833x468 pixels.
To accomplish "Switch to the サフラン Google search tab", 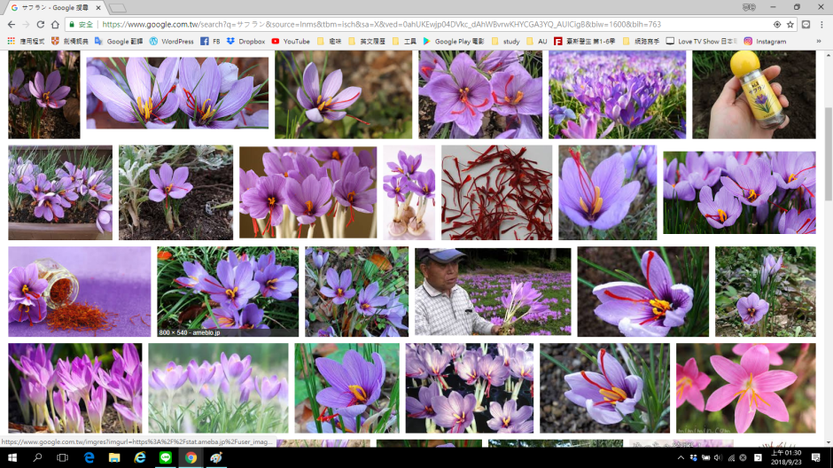I will [53, 7].
